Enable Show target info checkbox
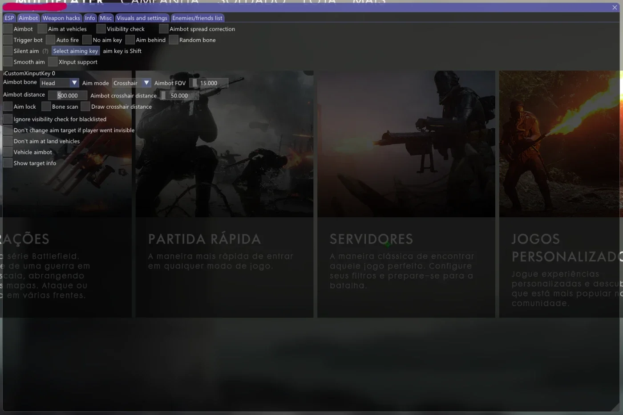 (x=8, y=163)
